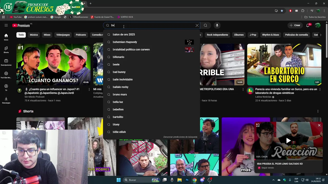Open options for Sin Miedo Podcast video
This screenshot has height=184, width=328.
(89, 89)
